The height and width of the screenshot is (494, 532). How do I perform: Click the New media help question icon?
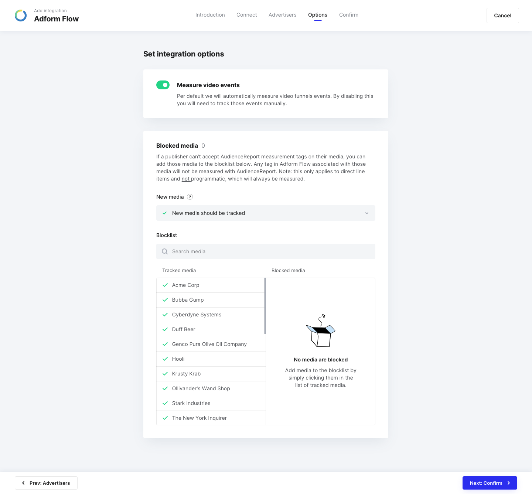coord(190,197)
